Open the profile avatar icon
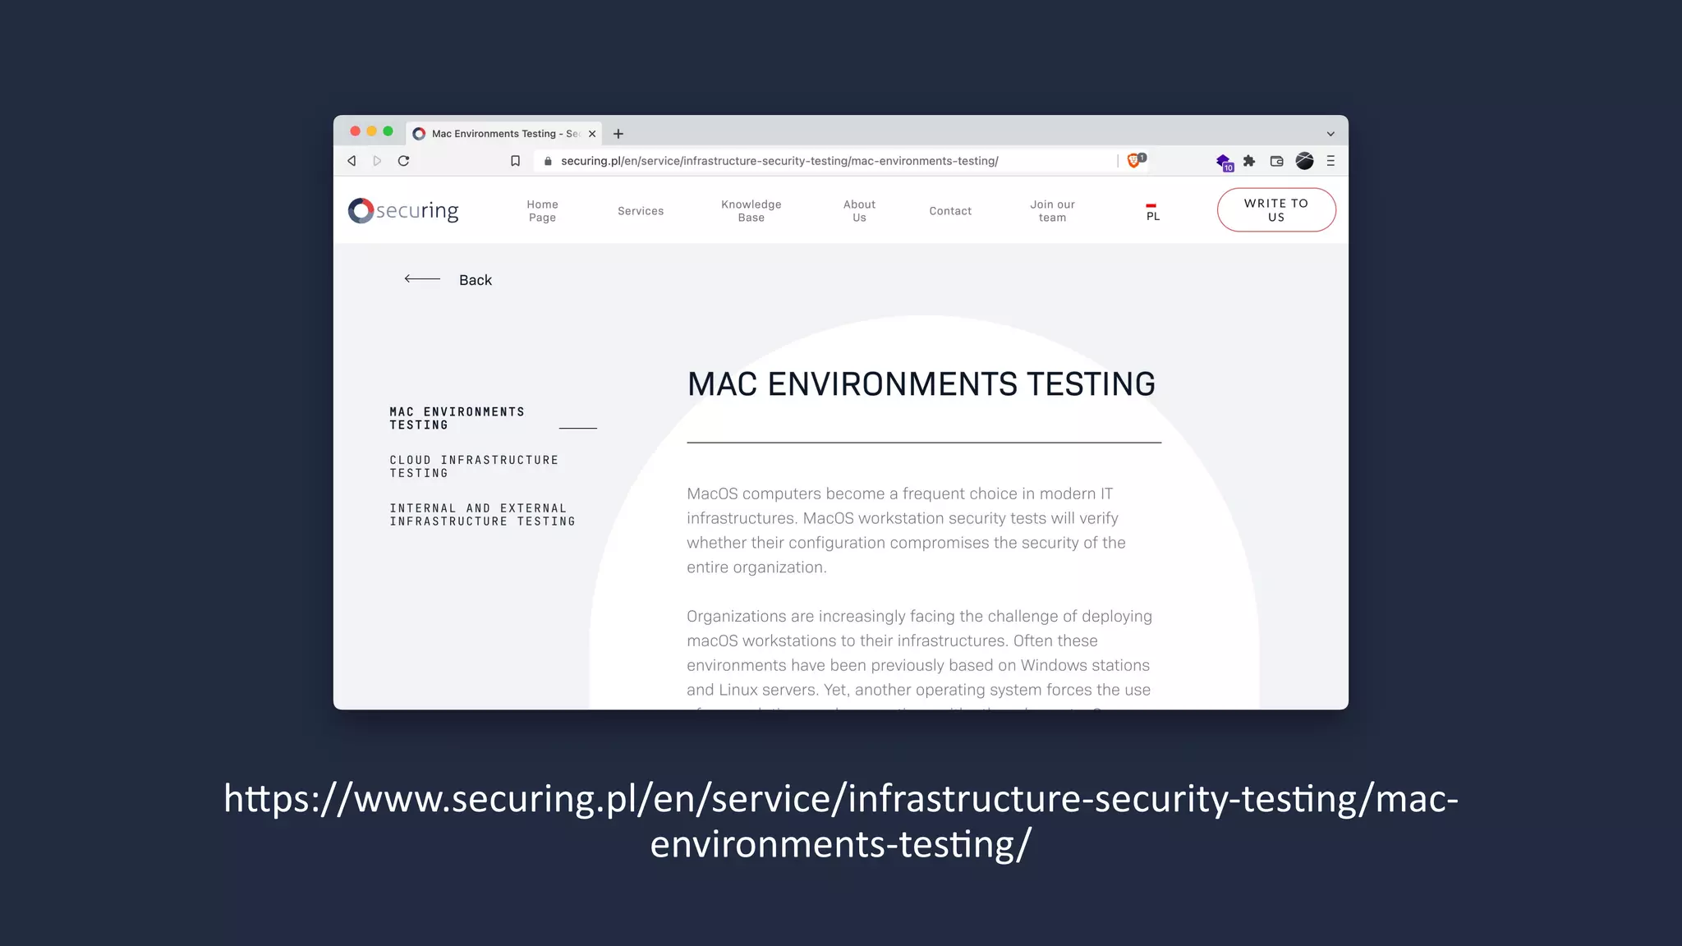Viewport: 1682px width, 946px height. 1304,161
